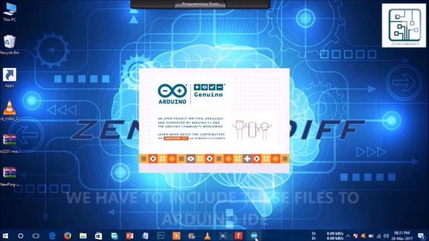Screen dimensions: 429x241
Task: Click the battery tray icon
Action: point(371,236)
